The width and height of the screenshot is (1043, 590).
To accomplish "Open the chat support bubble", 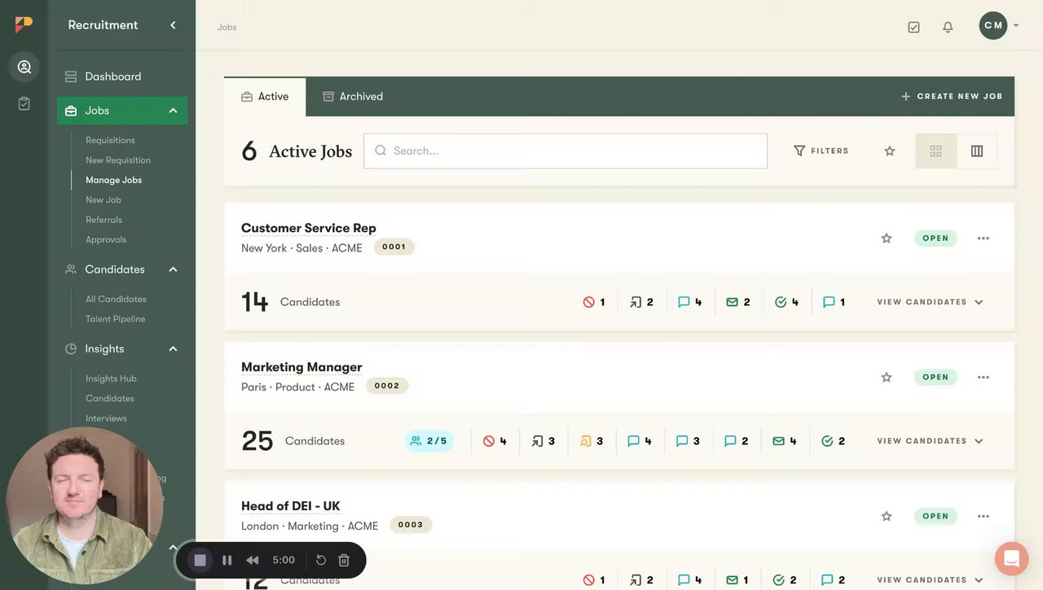I will (x=1011, y=558).
